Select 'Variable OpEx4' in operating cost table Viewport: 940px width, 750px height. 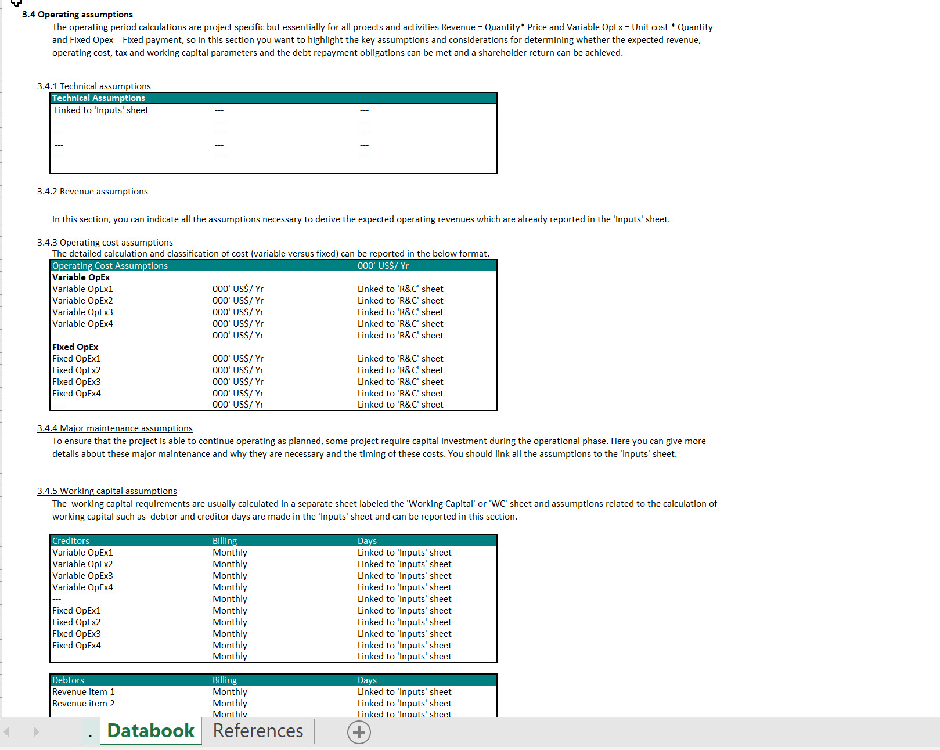82,324
